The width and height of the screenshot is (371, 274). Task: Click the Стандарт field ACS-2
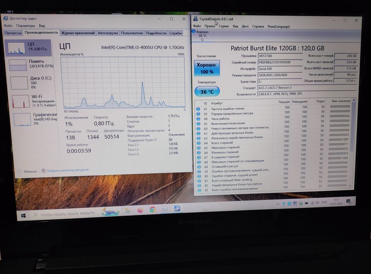pos(307,88)
